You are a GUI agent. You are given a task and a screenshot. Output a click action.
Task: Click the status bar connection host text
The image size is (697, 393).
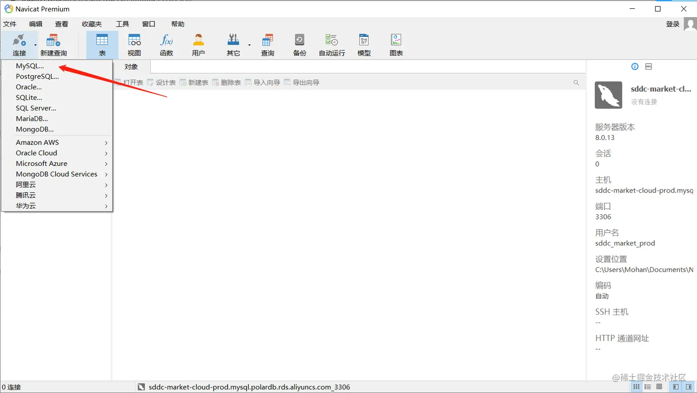click(249, 387)
